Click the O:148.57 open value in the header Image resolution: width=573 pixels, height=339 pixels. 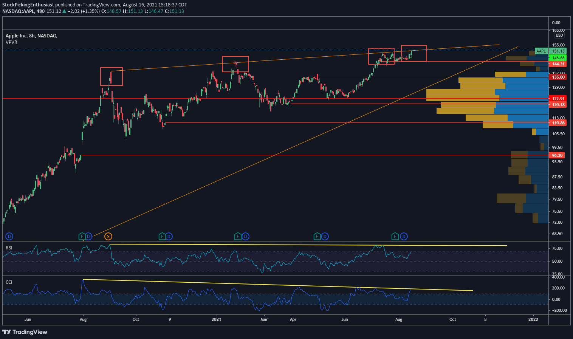click(111, 11)
